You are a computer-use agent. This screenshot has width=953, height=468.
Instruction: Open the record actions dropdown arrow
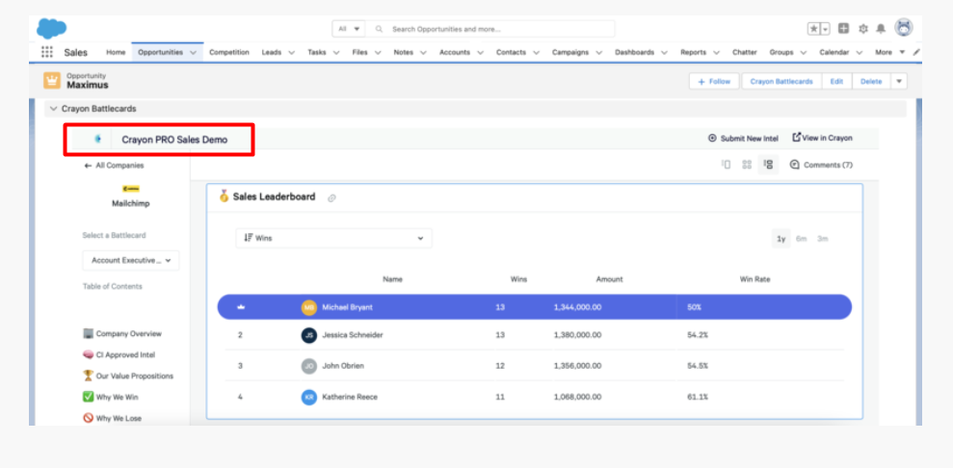pos(899,81)
